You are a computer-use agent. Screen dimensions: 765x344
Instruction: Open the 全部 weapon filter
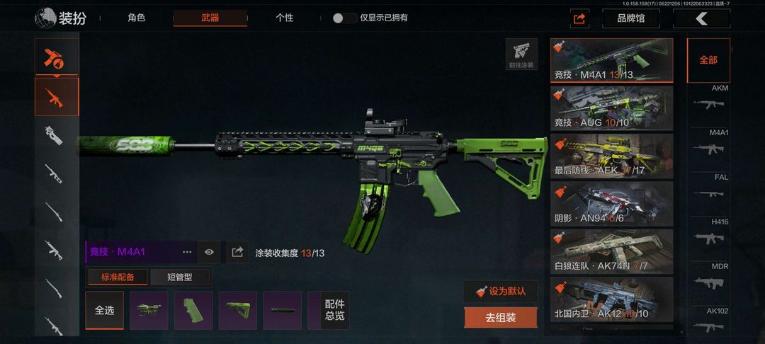point(708,60)
